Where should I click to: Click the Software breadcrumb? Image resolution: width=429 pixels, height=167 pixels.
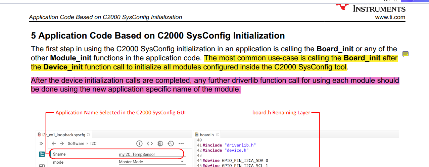point(76,144)
